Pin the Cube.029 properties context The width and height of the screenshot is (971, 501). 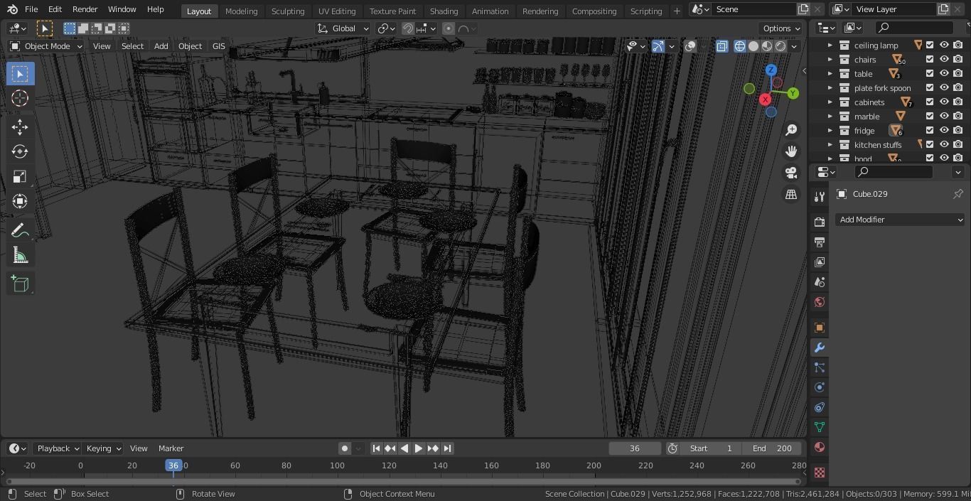coord(957,194)
